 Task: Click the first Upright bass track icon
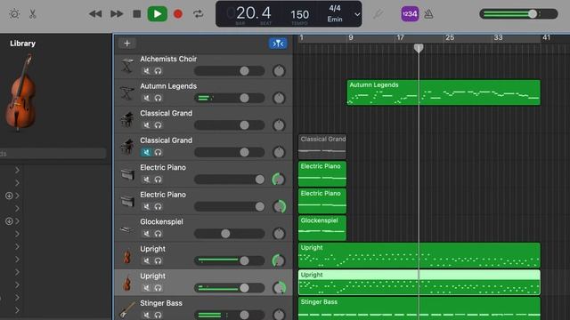[x=127, y=256]
